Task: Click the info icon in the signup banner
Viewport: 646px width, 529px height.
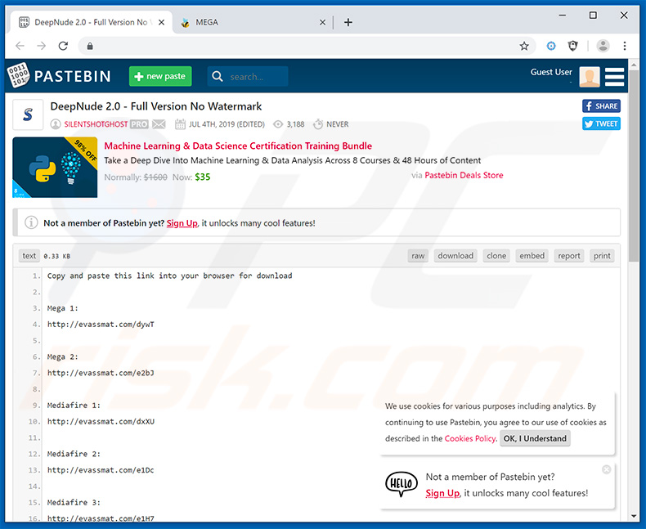Action: click(31, 222)
